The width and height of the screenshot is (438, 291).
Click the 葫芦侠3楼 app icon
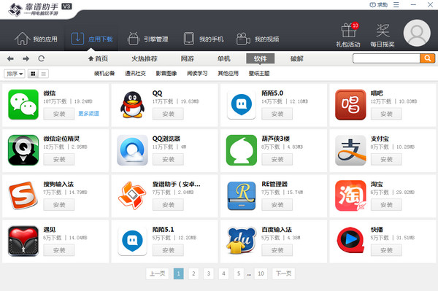click(x=242, y=150)
